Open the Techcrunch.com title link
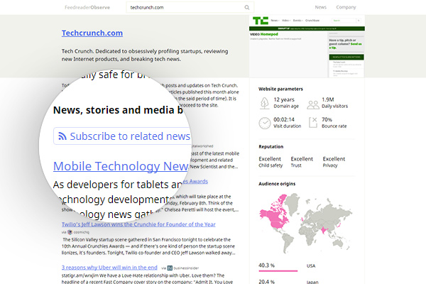Screen dimensions: 426x284 [x=92, y=33]
